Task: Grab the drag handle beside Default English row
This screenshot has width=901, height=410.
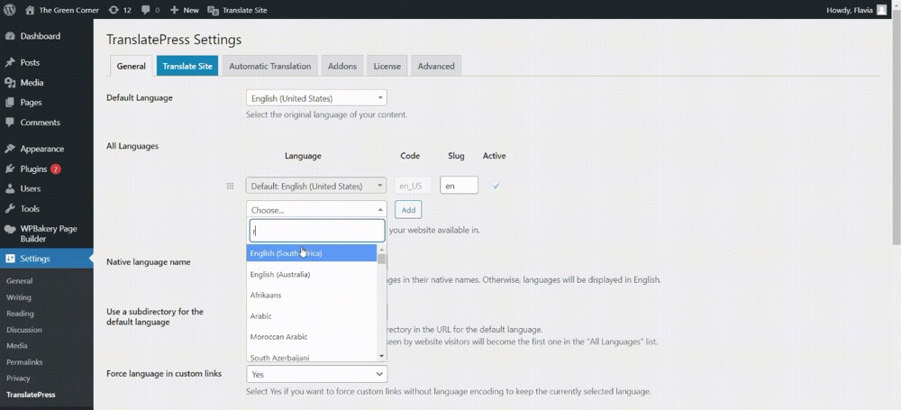Action: tap(231, 186)
